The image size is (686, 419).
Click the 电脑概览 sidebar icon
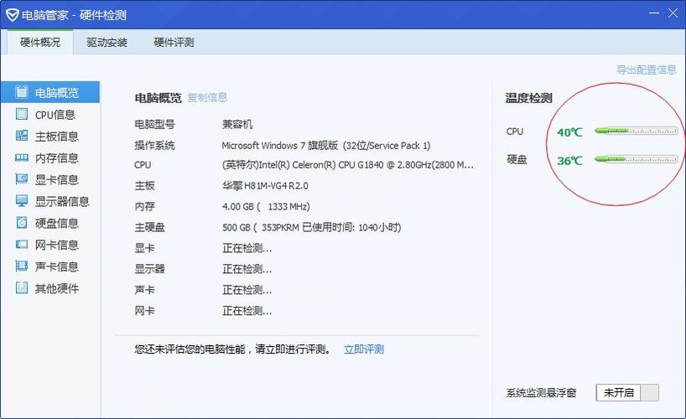(x=22, y=92)
